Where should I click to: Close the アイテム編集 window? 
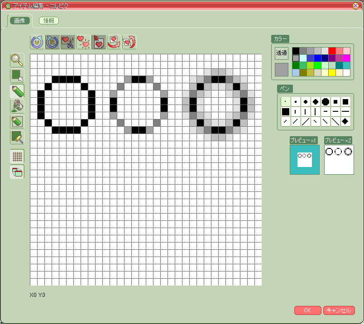355,5
